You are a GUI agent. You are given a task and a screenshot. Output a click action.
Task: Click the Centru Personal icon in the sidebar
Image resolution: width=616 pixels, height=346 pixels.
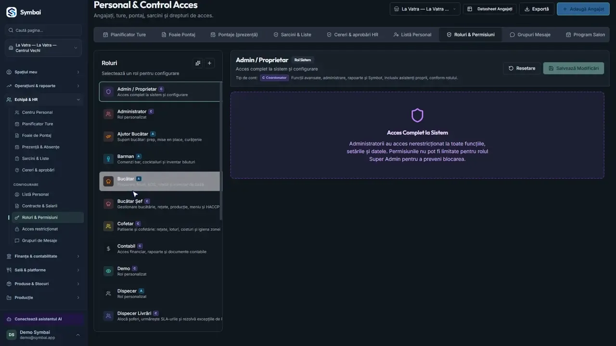tap(17, 112)
